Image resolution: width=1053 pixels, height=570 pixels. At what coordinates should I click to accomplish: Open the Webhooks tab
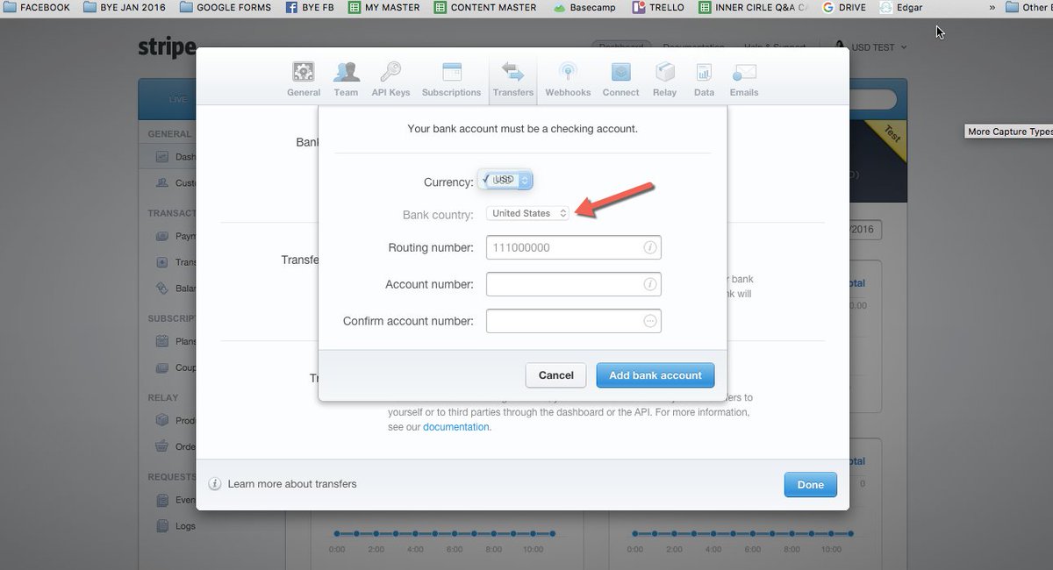(x=568, y=79)
